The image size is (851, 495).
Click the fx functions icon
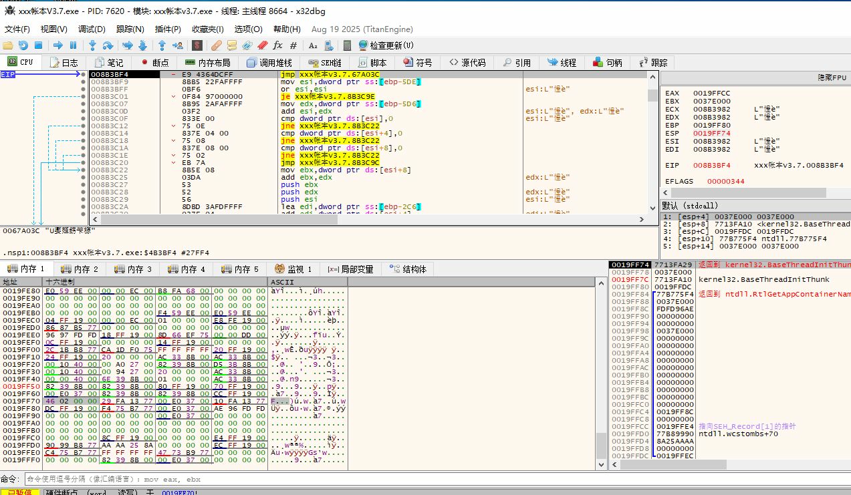(x=277, y=45)
